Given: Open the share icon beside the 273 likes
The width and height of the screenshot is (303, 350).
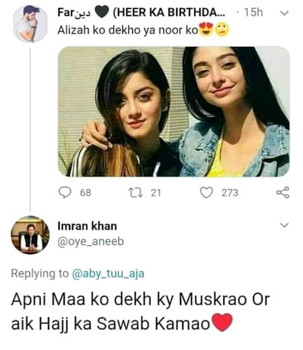Looking at the screenshot, I should point(283,192).
